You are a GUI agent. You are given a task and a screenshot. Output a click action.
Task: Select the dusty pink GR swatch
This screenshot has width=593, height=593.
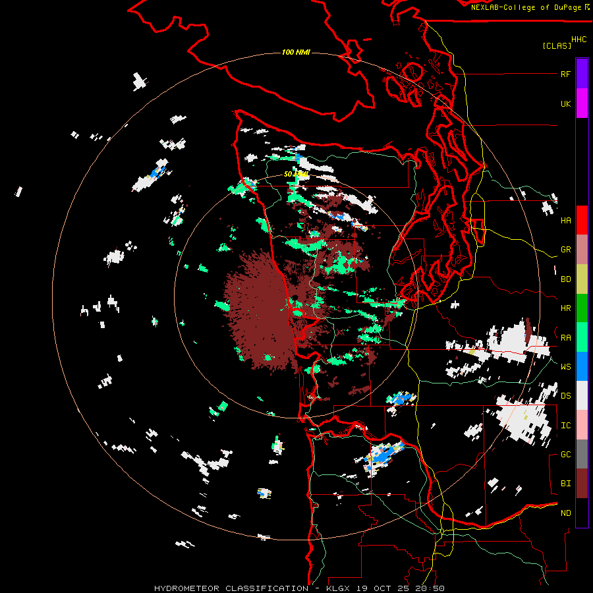coord(582,250)
